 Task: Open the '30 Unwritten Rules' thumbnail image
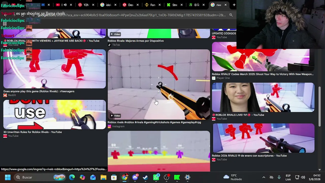click(x=55, y=115)
